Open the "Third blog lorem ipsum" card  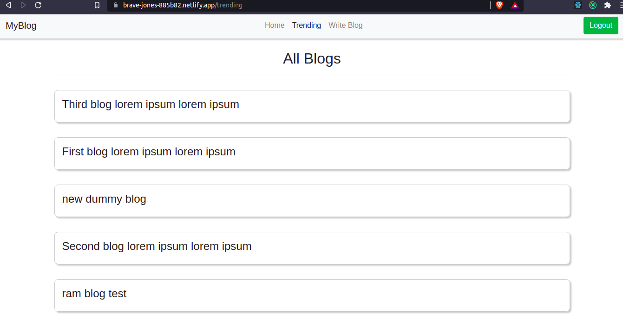click(312, 106)
